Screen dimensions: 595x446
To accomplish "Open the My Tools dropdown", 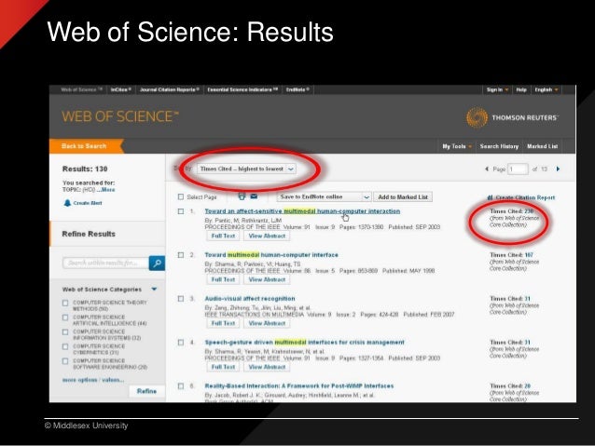I will [457, 146].
